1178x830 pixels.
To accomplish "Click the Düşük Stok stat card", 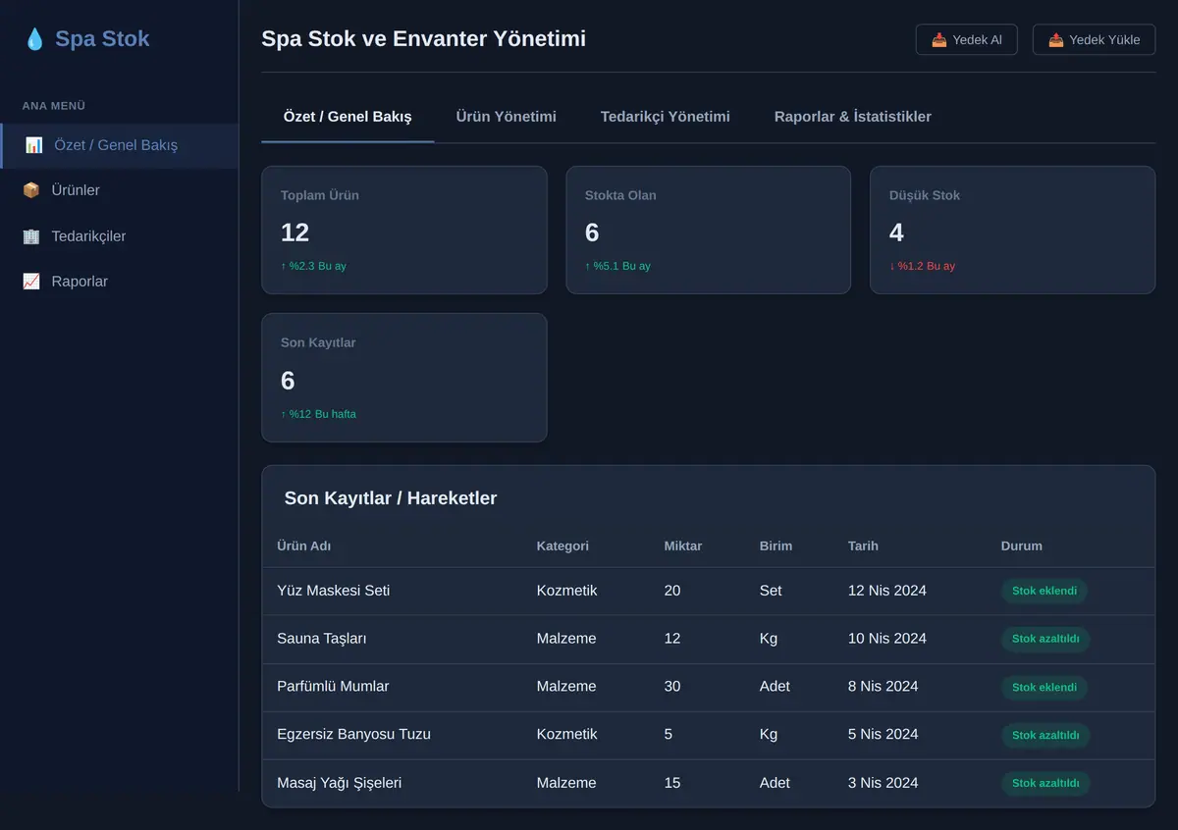I will [1012, 230].
